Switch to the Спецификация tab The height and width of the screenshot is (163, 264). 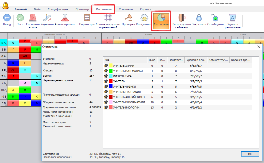pyautogui.click(x=58, y=9)
